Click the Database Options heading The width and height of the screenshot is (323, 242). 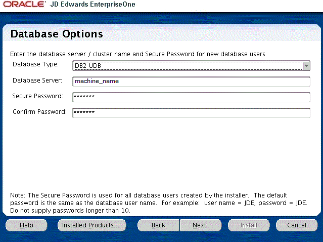click(x=57, y=34)
